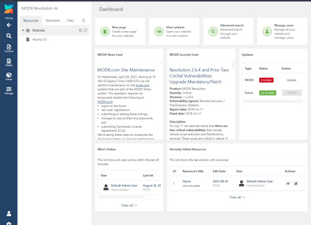Click the Advanced search magnifier icon
The width and height of the screenshot is (311, 225).
pyautogui.click(x=213, y=31)
